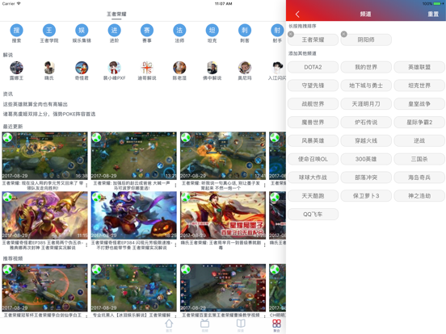Play the pumpkin-themed thumbnail lasting 18:25
This screenshot has width=446, height=334.
click(133, 215)
